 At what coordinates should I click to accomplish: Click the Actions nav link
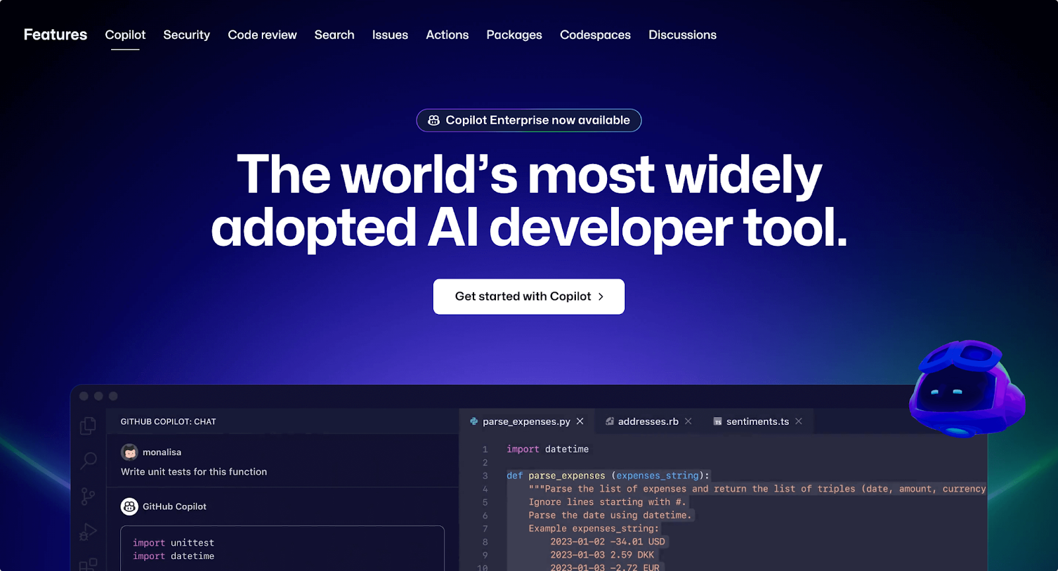447,35
